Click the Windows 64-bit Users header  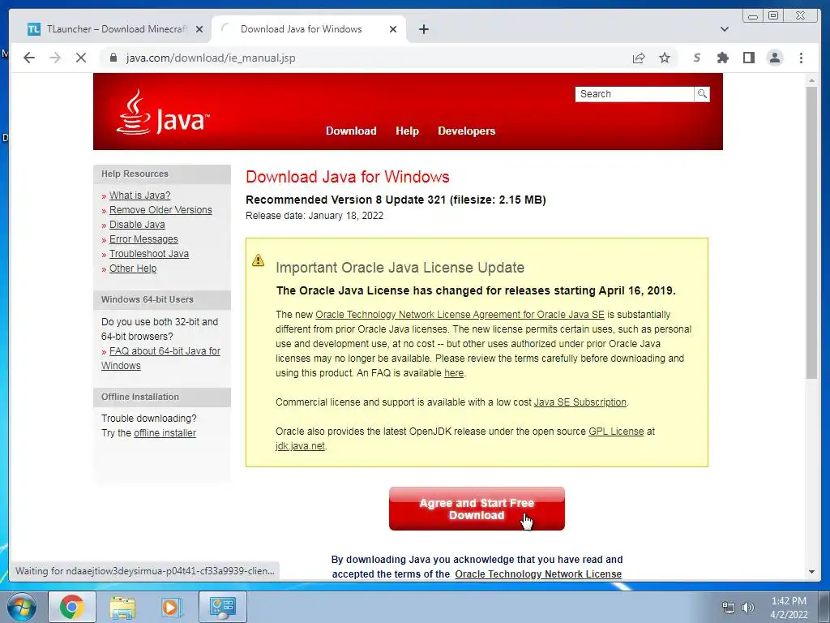(x=148, y=299)
